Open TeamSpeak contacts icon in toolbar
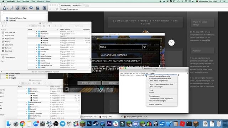The image size is (228, 128). pyautogui.click(x=37, y=8)
